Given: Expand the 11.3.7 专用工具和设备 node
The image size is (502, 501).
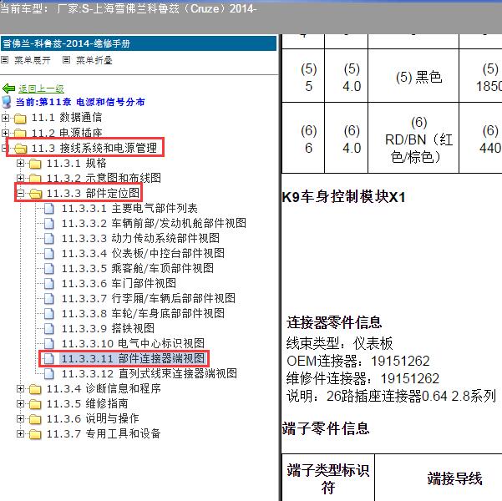Looking at the screenshot, I should (x=20, y=433).
